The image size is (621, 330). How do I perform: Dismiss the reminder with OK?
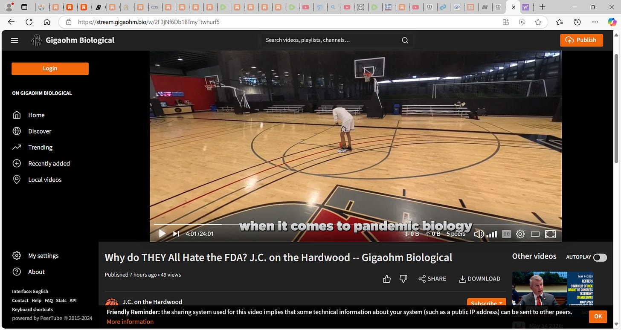point(598,316)
